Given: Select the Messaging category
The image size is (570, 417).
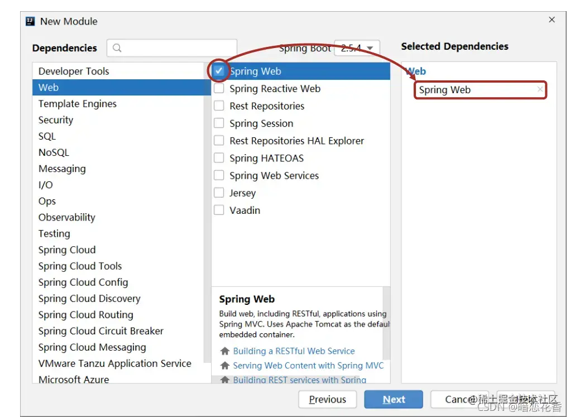Looking at the screenshot, I should click(118, 169).
